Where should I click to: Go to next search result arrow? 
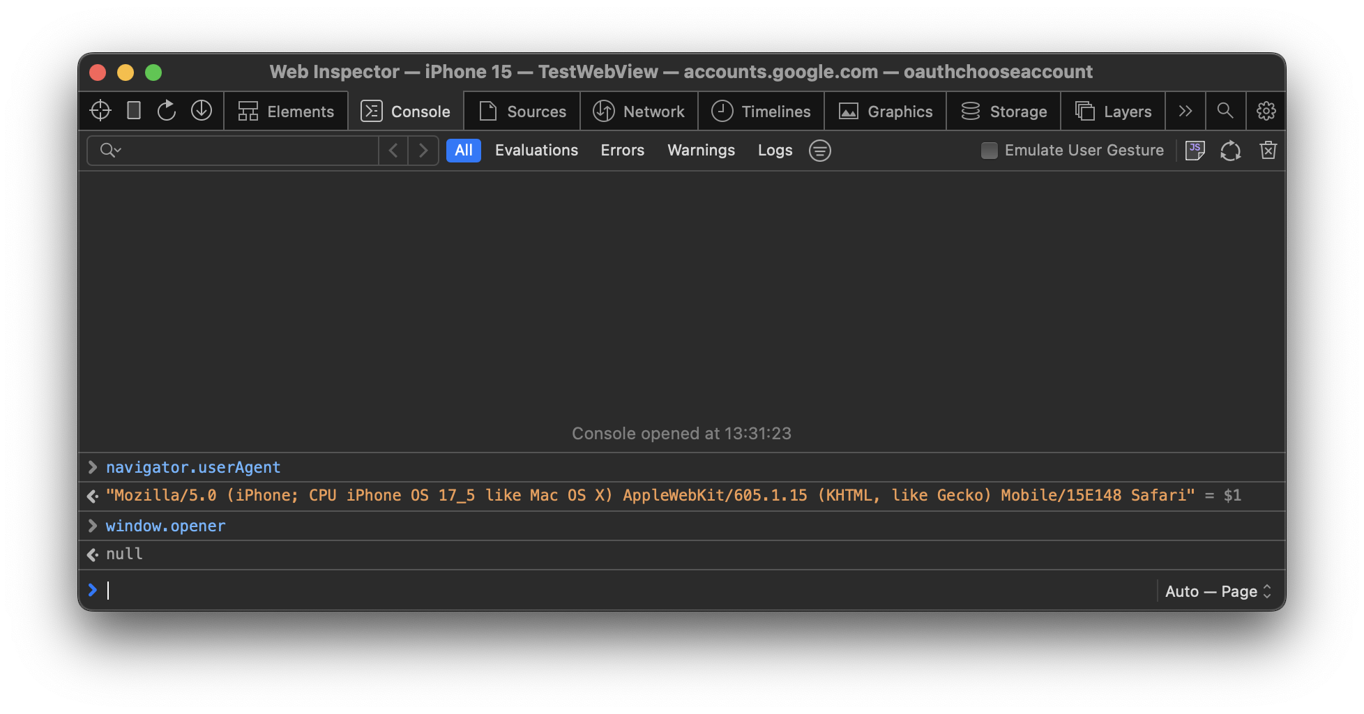point(423,150)
